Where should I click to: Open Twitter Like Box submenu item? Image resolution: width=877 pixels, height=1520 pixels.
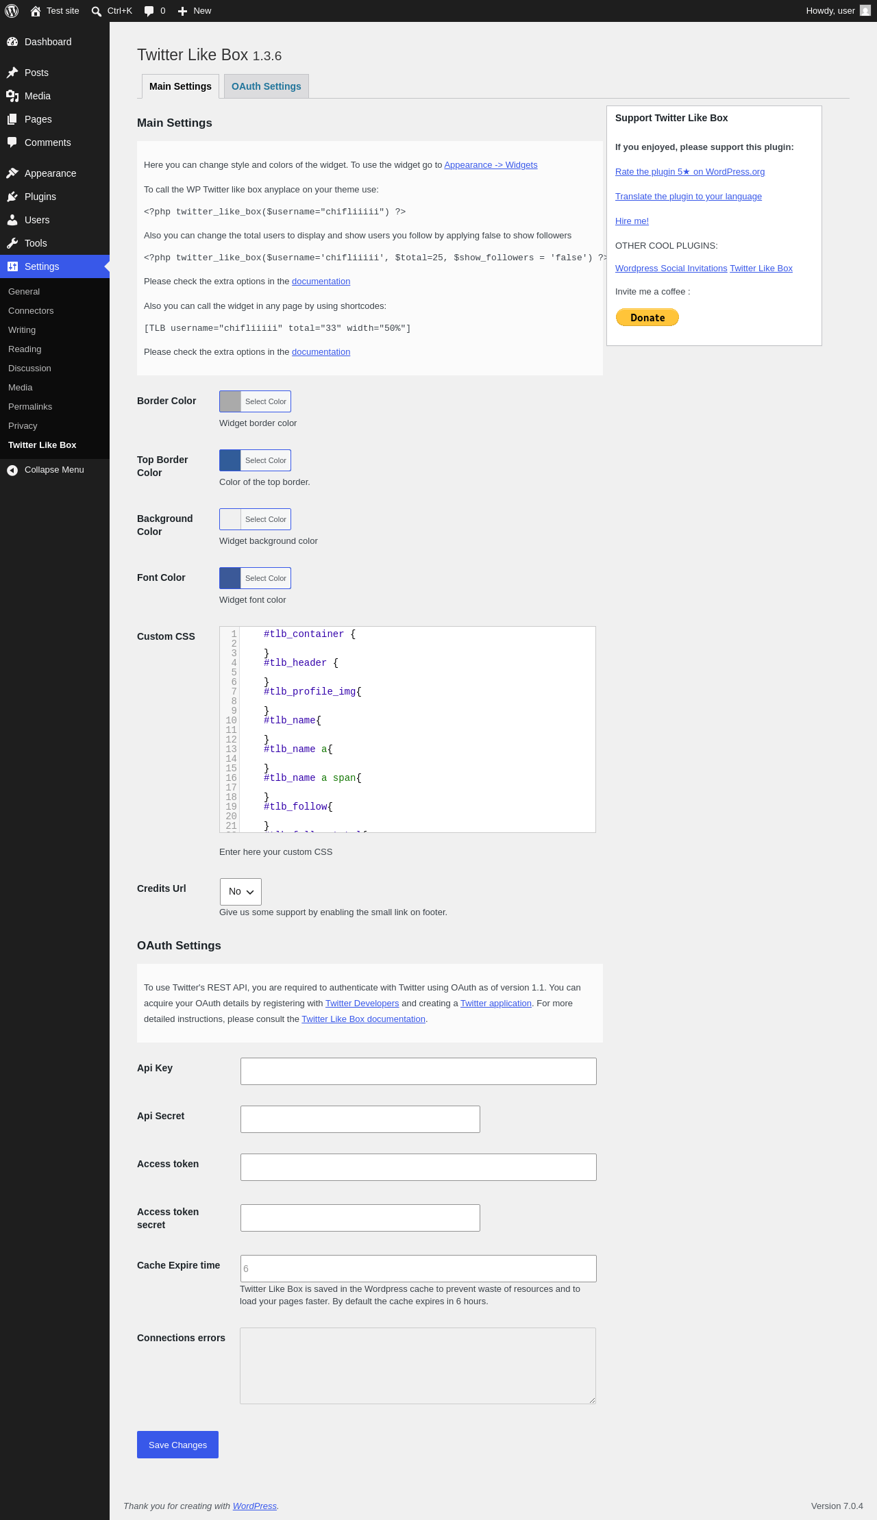42,445
